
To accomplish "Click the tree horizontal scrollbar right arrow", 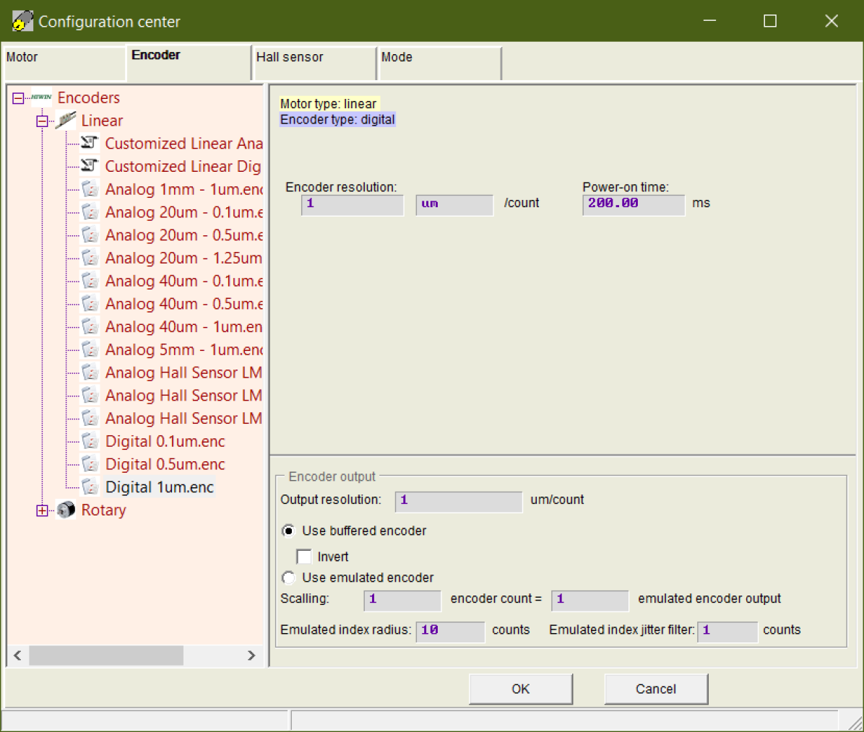I will click(x=251, y=655).
